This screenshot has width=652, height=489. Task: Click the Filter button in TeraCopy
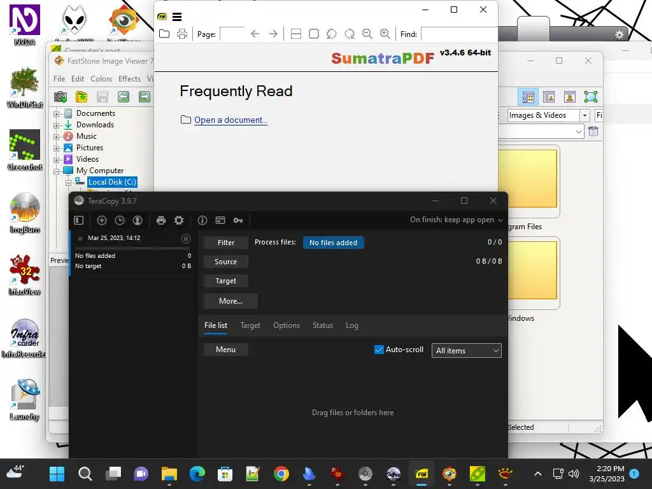(226, 243)
